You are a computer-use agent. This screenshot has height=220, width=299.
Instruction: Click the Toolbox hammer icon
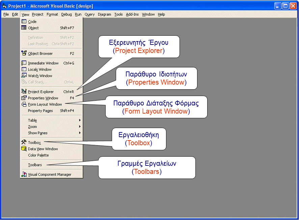coord(24,142)
